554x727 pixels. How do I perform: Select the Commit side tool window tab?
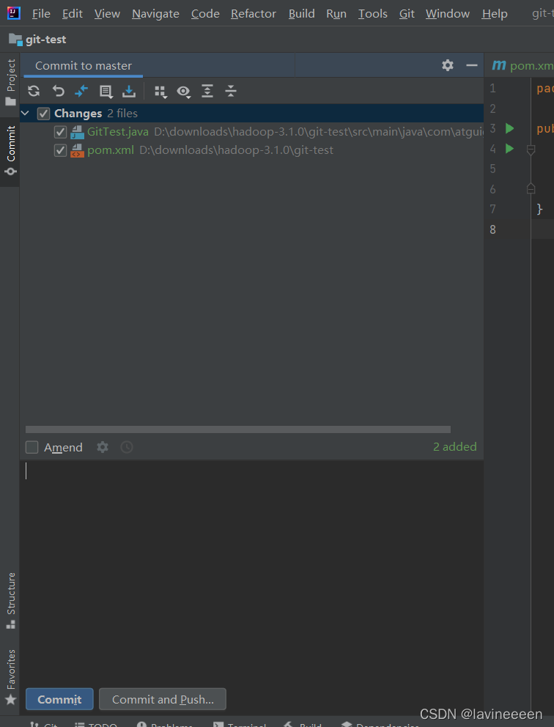pyautogui.click(x=10, y=151)
